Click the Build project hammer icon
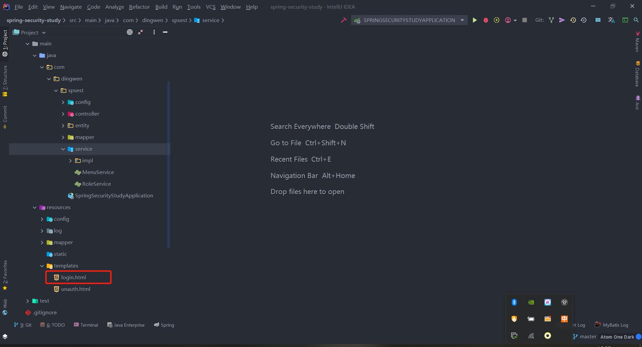This screenshot has height=347, width=642. click(x=343, y=20)
